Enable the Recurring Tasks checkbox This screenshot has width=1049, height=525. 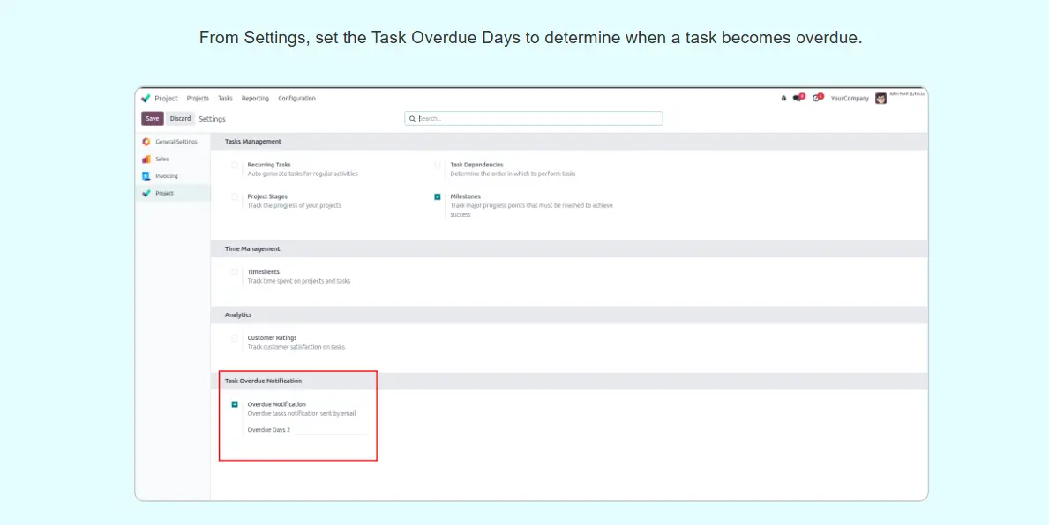(x=235, y=165)
